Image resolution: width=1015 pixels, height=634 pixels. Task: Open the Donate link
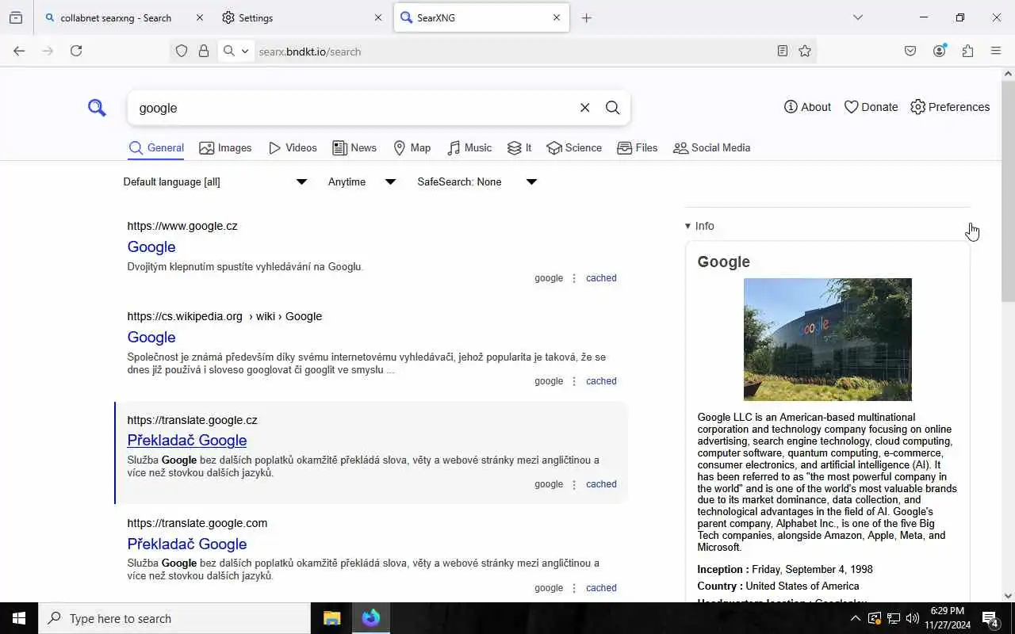(871, 107)
